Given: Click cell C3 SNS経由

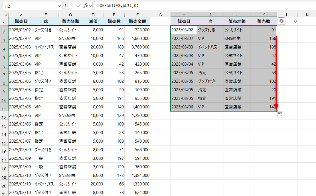Looking at the screenshot, I should pos(70,39).
